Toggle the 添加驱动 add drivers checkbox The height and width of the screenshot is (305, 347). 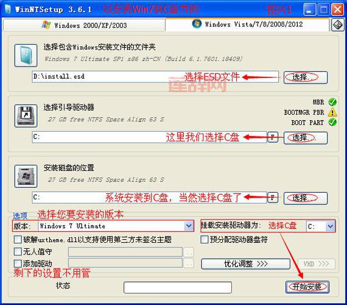(18, 264)
